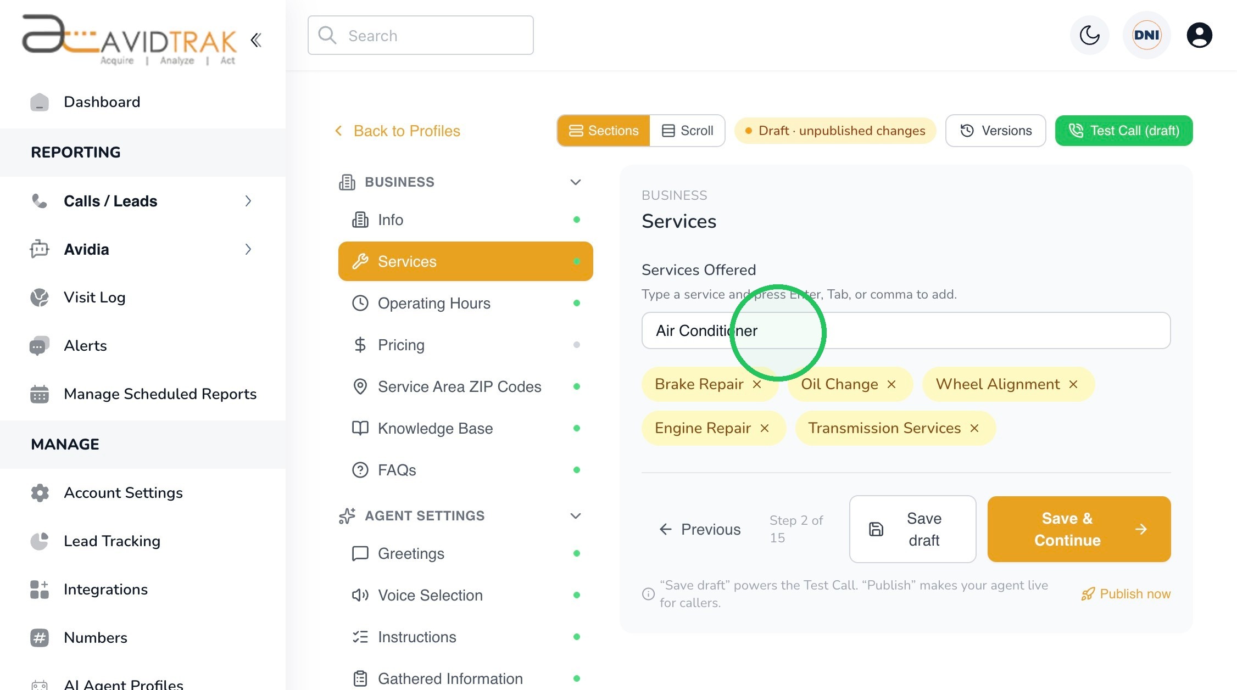Click the Alerts chat bubble icon
The width and height of the screenshot is (1237, 690).
click(40, 346)
